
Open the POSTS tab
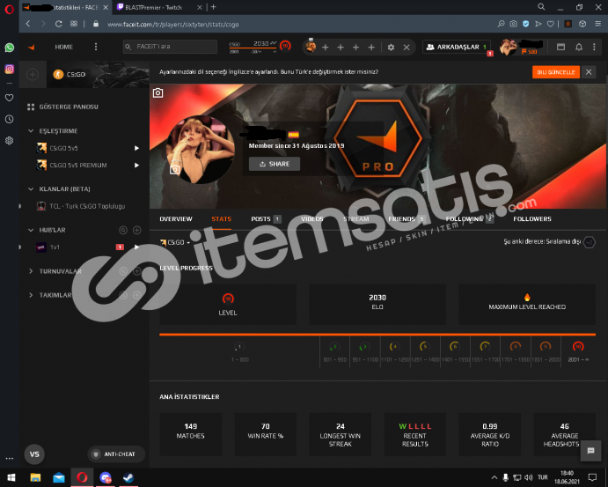266,219
